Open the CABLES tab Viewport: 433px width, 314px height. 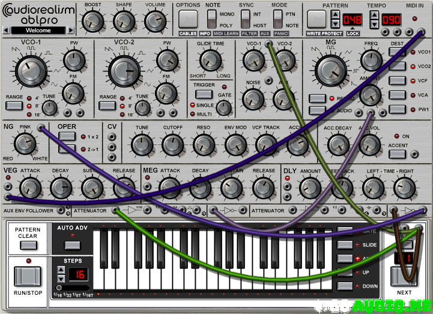[x=188, y=34]
